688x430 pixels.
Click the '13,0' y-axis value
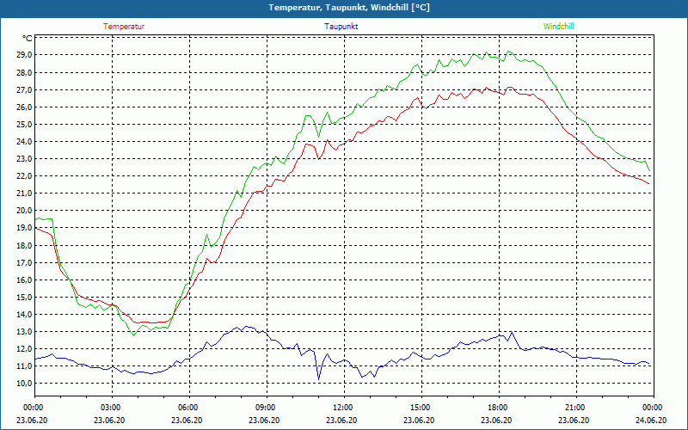coord(25,332)
